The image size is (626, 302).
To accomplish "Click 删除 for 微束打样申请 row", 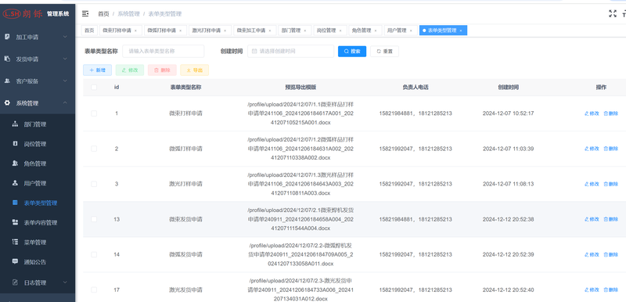I will (611, 113).
